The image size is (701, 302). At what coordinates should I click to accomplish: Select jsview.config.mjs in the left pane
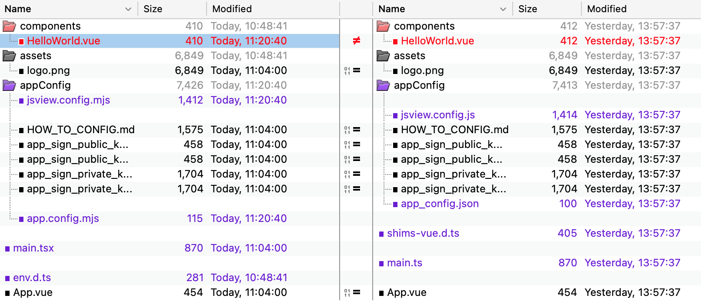pos(68,100)
